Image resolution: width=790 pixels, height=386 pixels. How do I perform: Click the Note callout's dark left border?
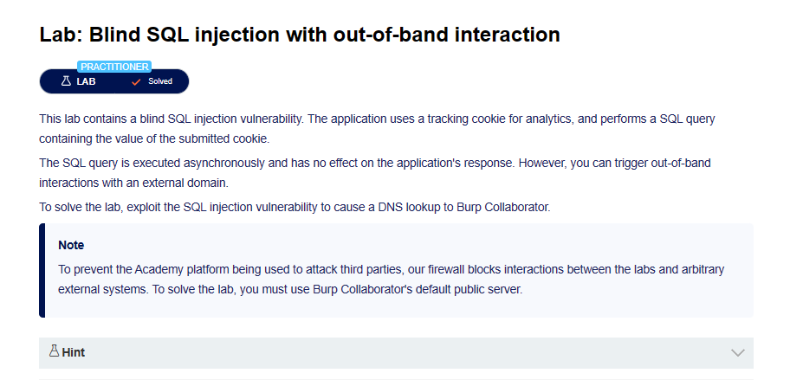pos(42,270)
